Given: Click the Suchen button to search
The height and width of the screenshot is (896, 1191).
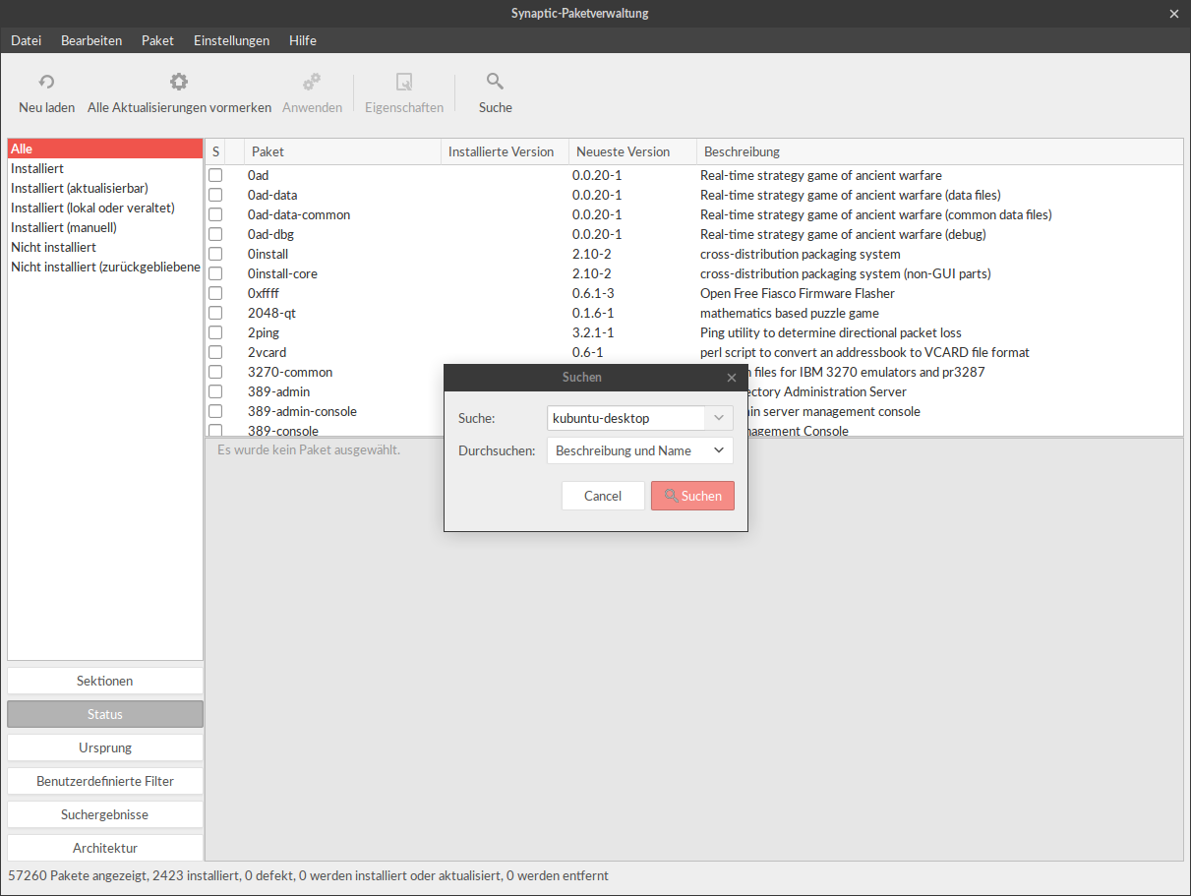Looking at the screenshot, I should 692,496.
